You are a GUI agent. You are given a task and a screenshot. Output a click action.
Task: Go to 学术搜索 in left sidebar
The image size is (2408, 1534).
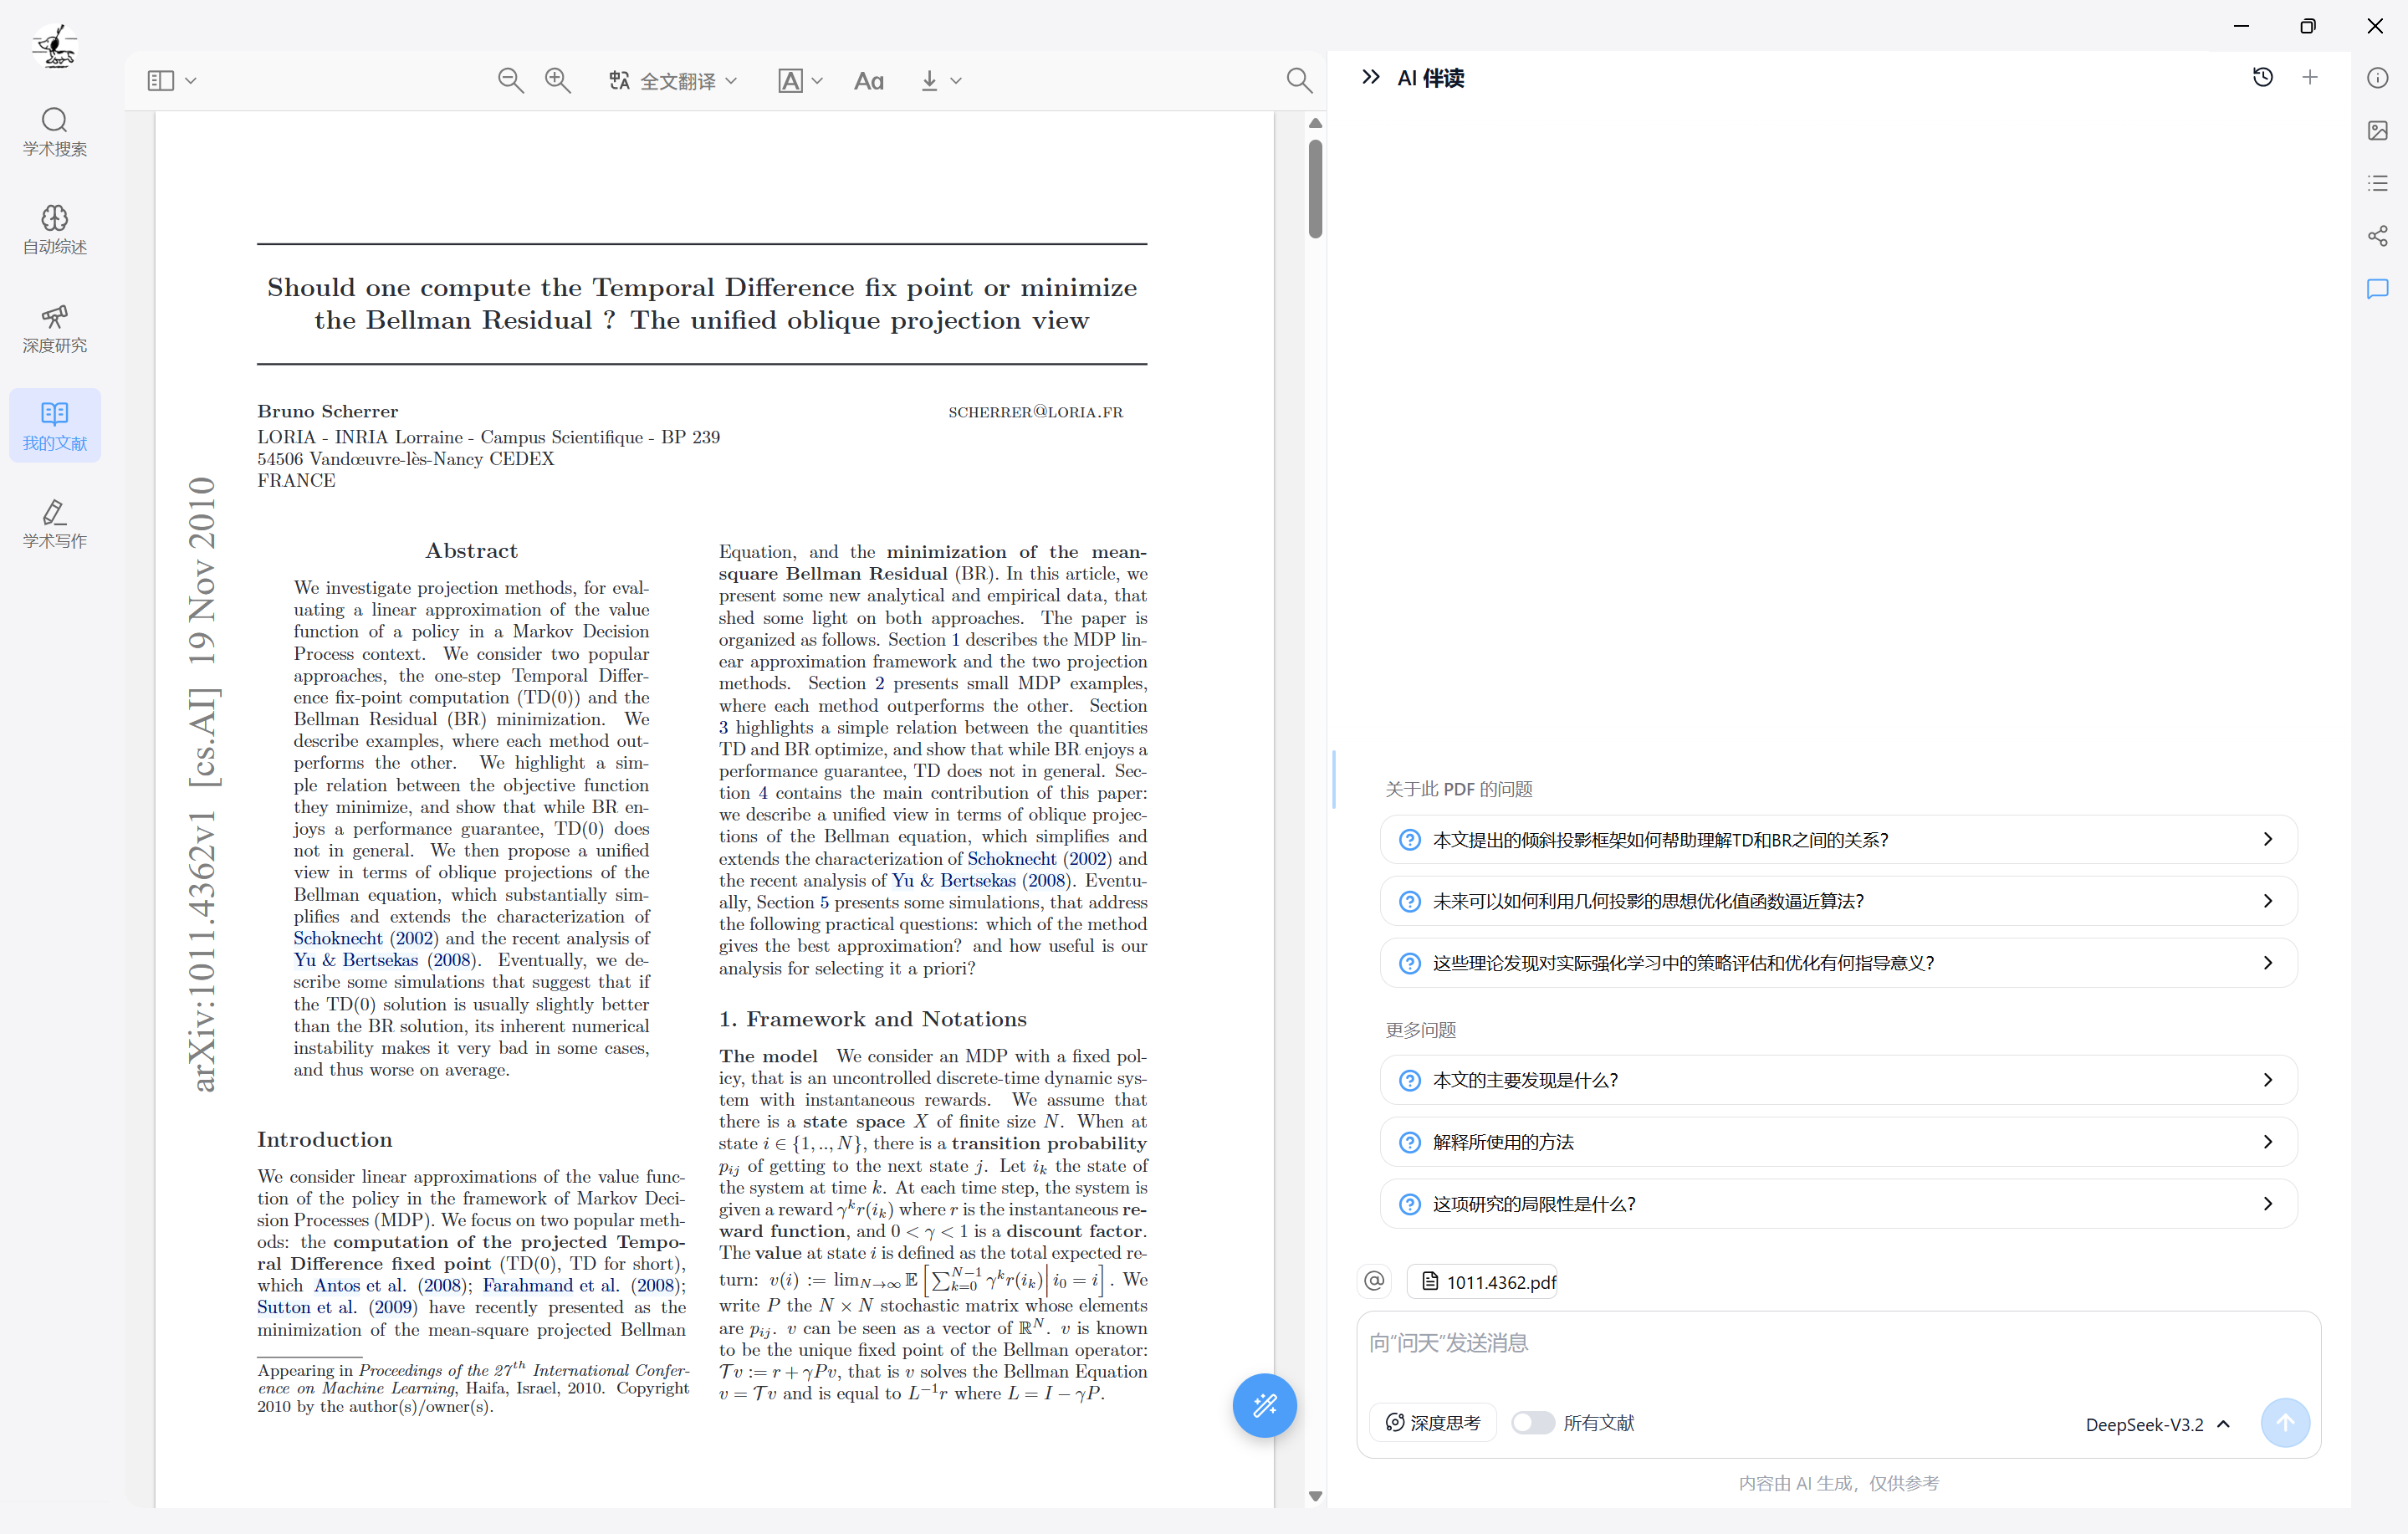click(x=55, y=132)
